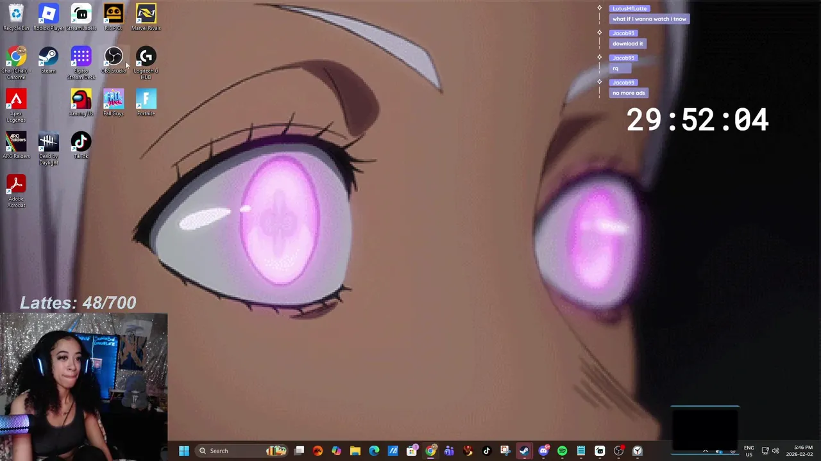This screenshot has width=821, height=461.
Task: Open Copilot from the taskbar
Action: pyautogui.click(x=336, y=451)
